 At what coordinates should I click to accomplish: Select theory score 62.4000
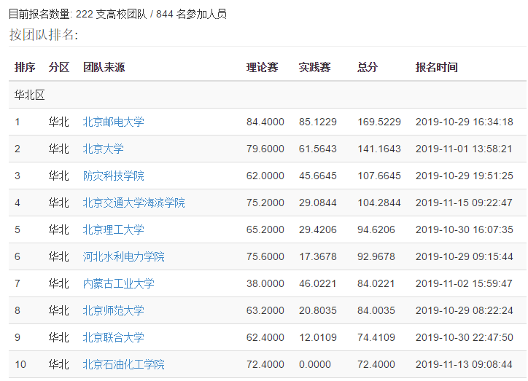click(265, 337)
